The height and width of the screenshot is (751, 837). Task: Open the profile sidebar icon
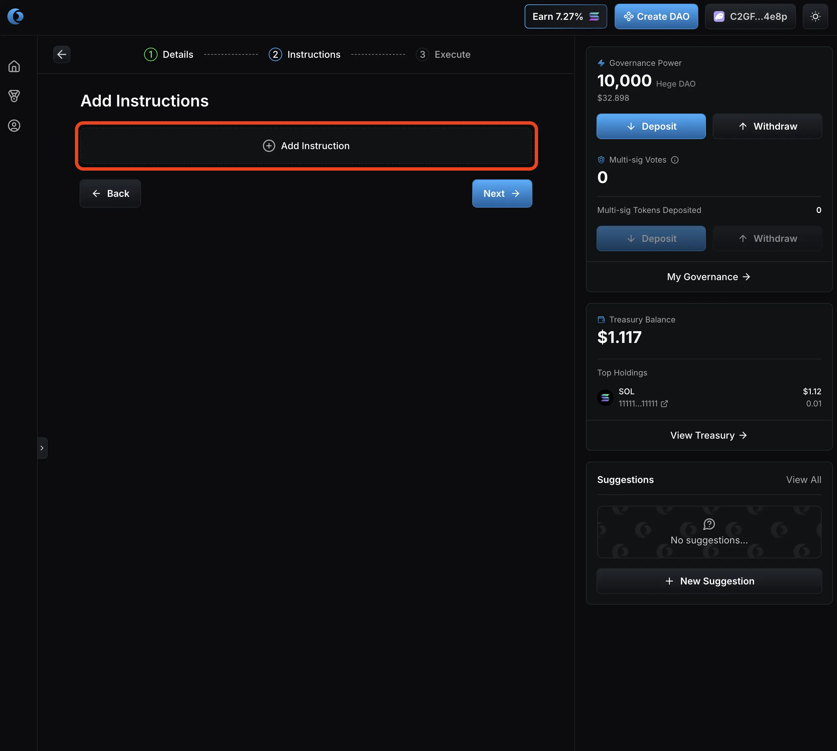pyautogui.click(x=14, y=126)
